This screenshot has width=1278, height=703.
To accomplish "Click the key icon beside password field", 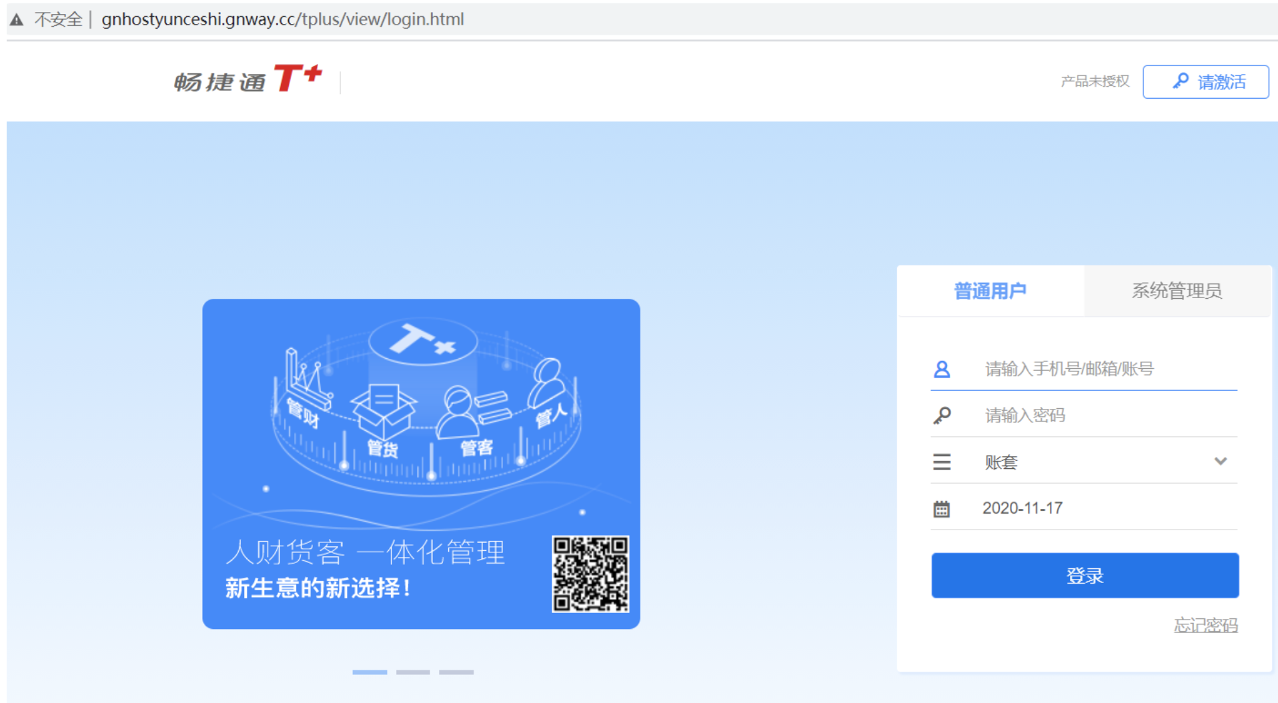I will coord(942,416).
